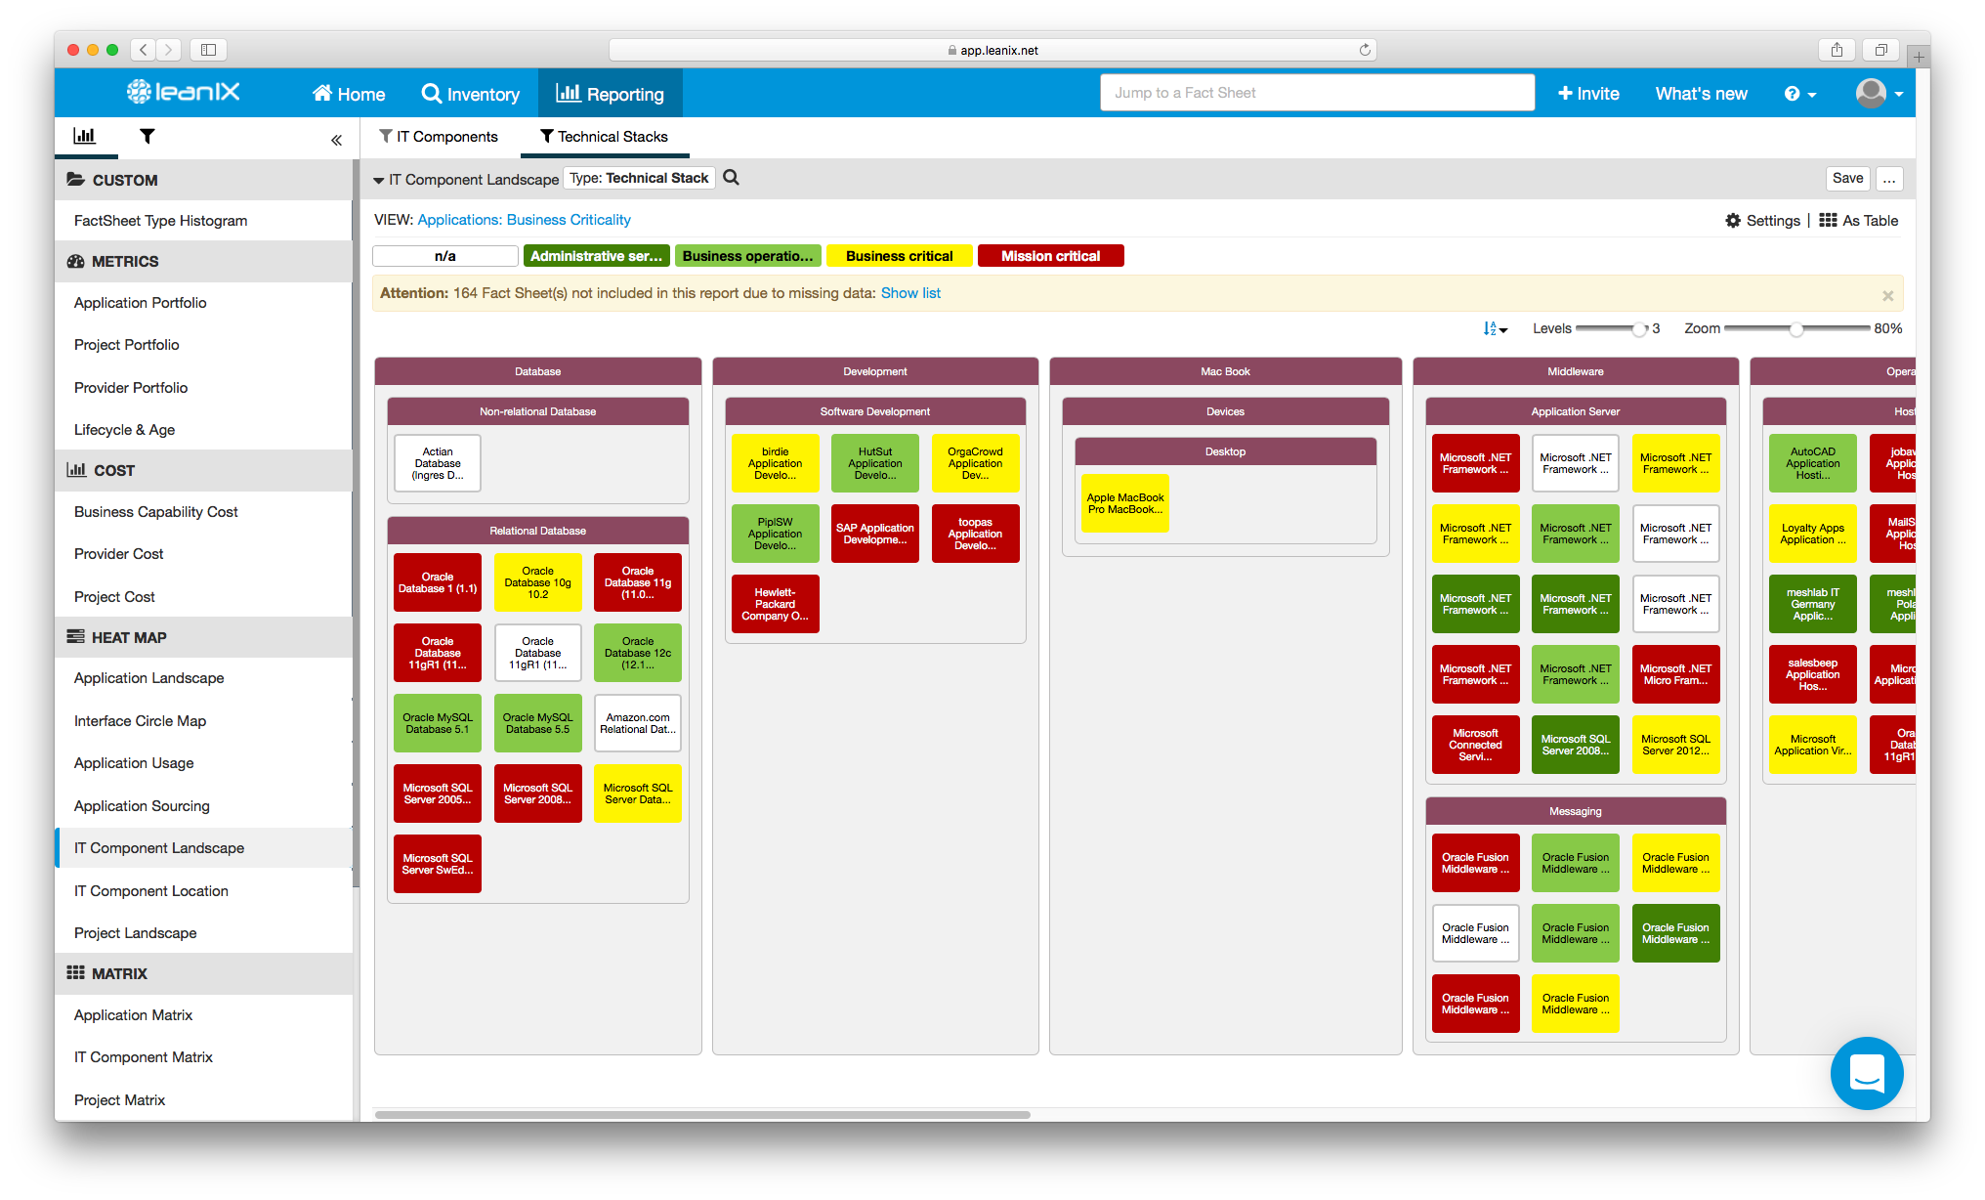Open the help question-mark menu
The image size is (1985, 1200).
[x=1799, y=94]
